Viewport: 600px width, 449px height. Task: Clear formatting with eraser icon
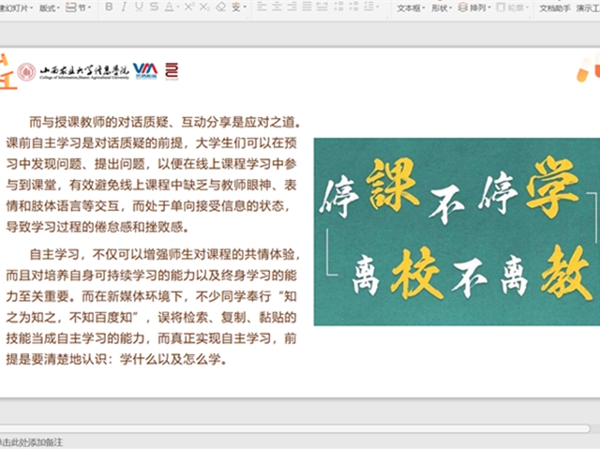point(221,7)
